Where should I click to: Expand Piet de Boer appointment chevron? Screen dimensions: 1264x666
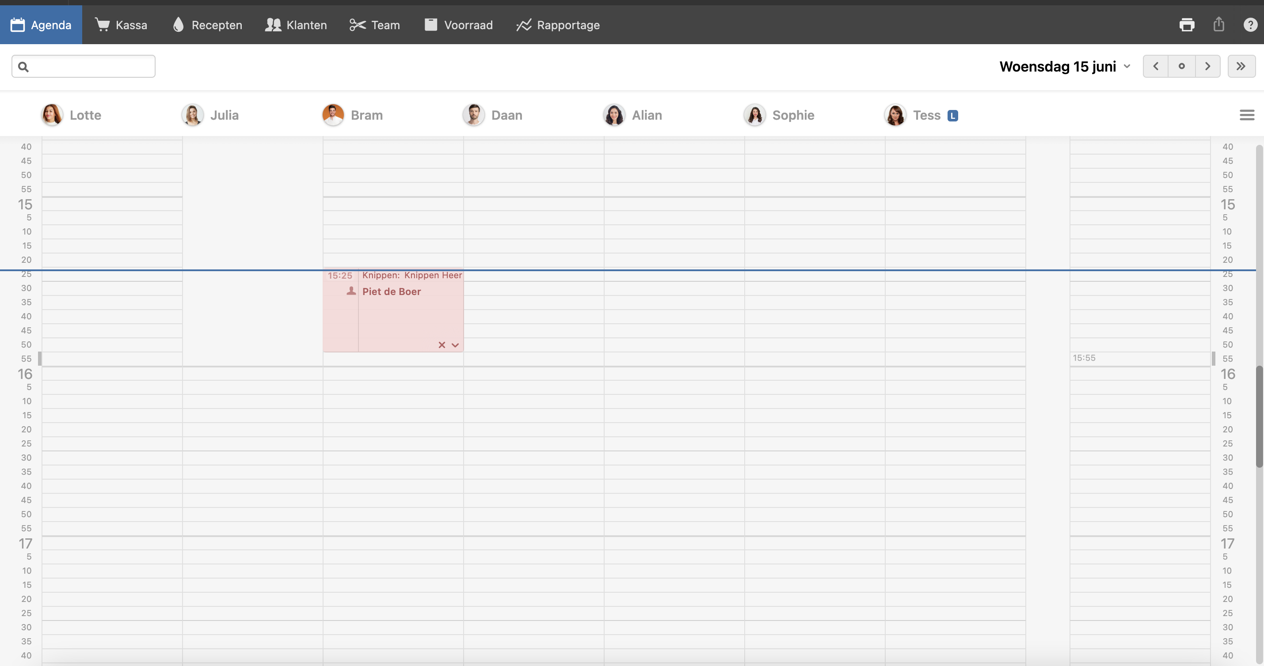[x=455, y=345]
